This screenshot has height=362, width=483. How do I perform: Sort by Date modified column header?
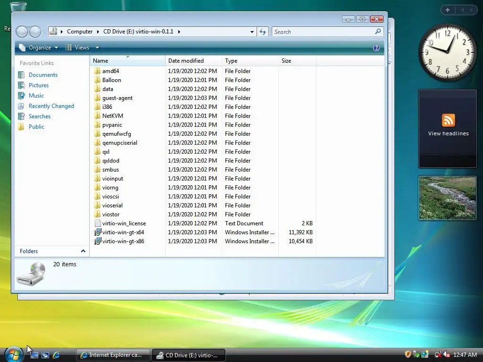[193, 61]
